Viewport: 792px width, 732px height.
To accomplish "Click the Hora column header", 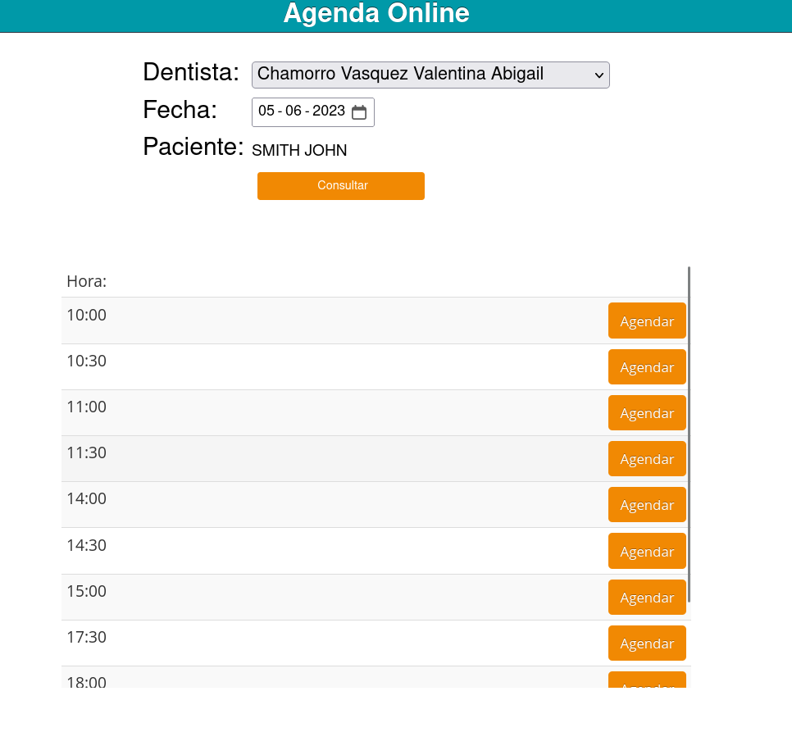I will 86,281.
